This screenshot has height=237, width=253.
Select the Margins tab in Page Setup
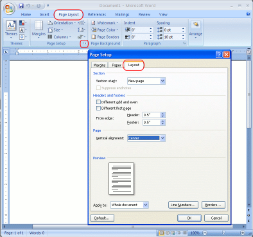click(100, 65)
